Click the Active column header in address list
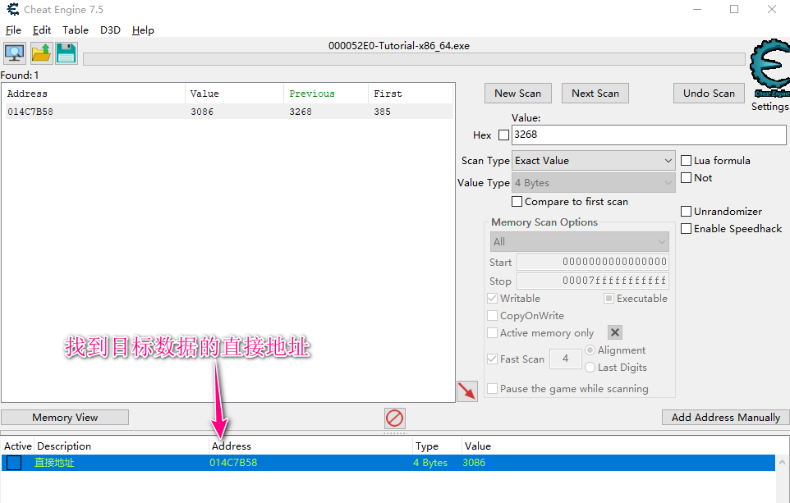Image resolution: width=790 pixels, height=503 pixels. coord(17,446)
